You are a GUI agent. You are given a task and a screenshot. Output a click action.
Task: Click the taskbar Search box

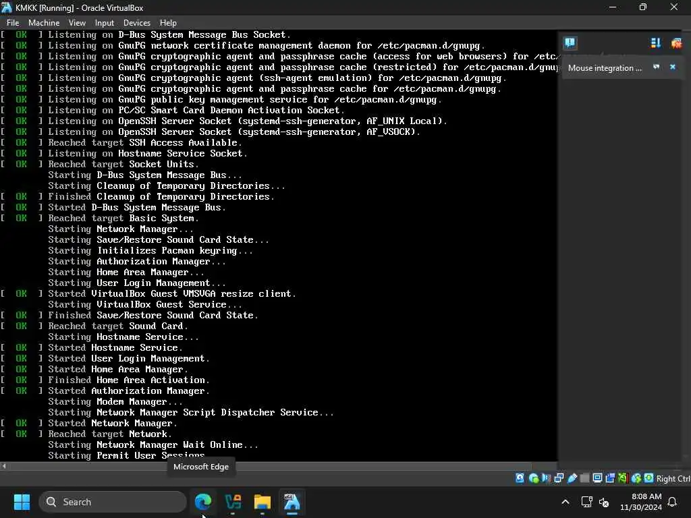pos(113,502)
